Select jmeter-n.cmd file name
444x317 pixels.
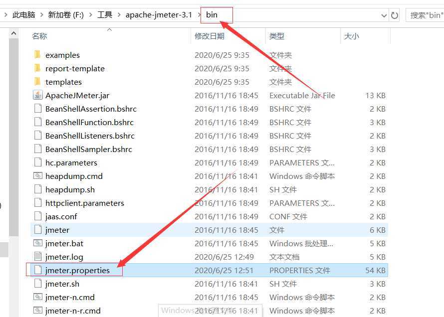point(70,298)
